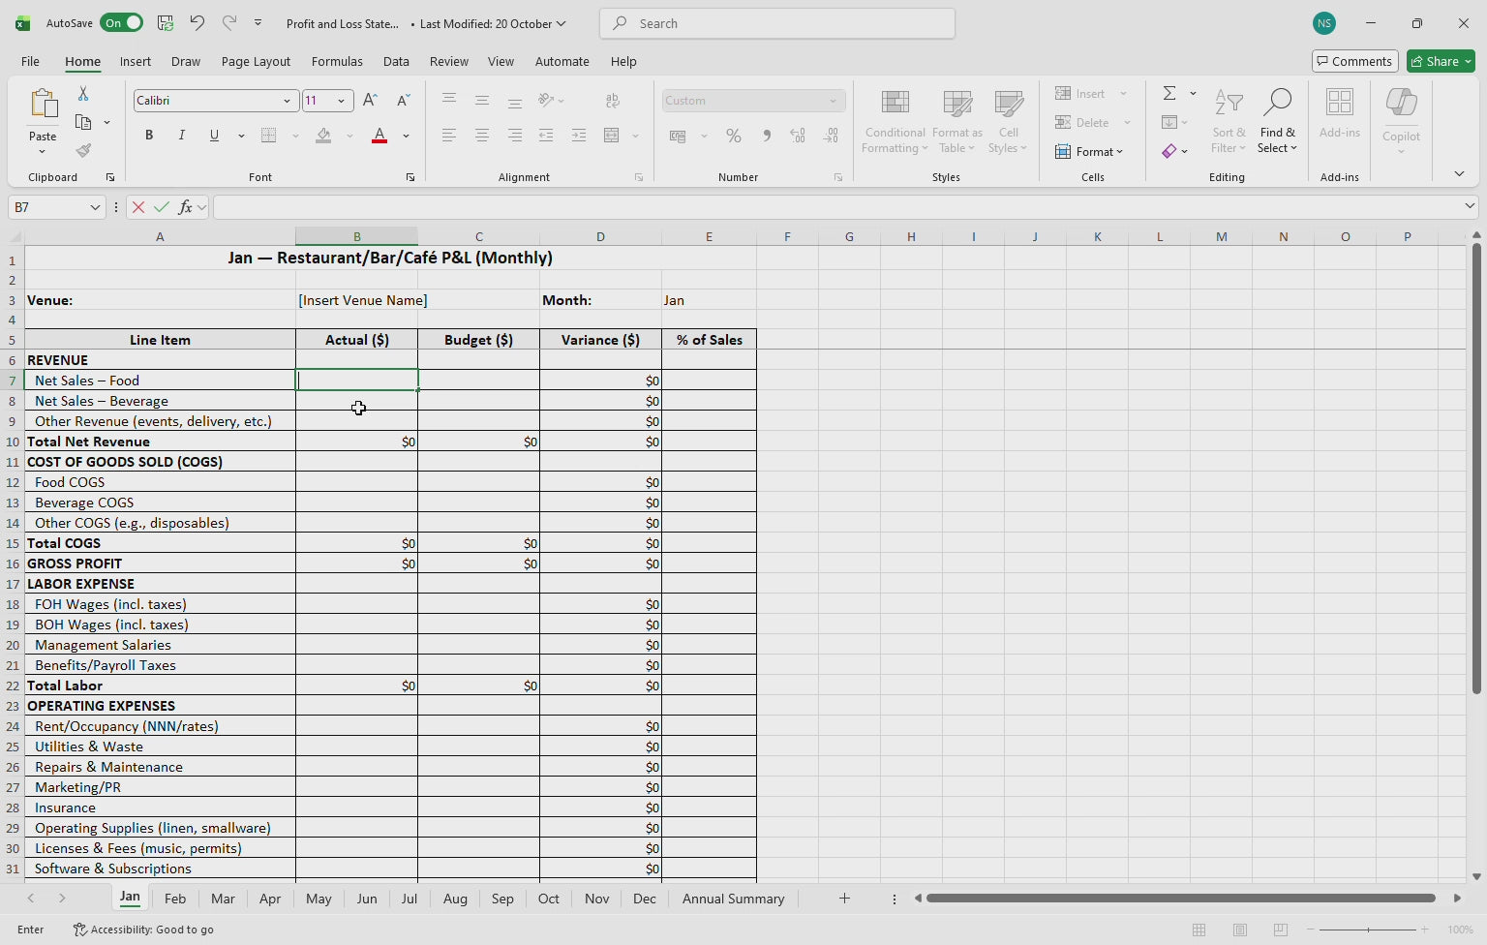This screenshot has width=1487, height=945.
Task: Apply Percent Style formatting
Action: tap(734, 136)
